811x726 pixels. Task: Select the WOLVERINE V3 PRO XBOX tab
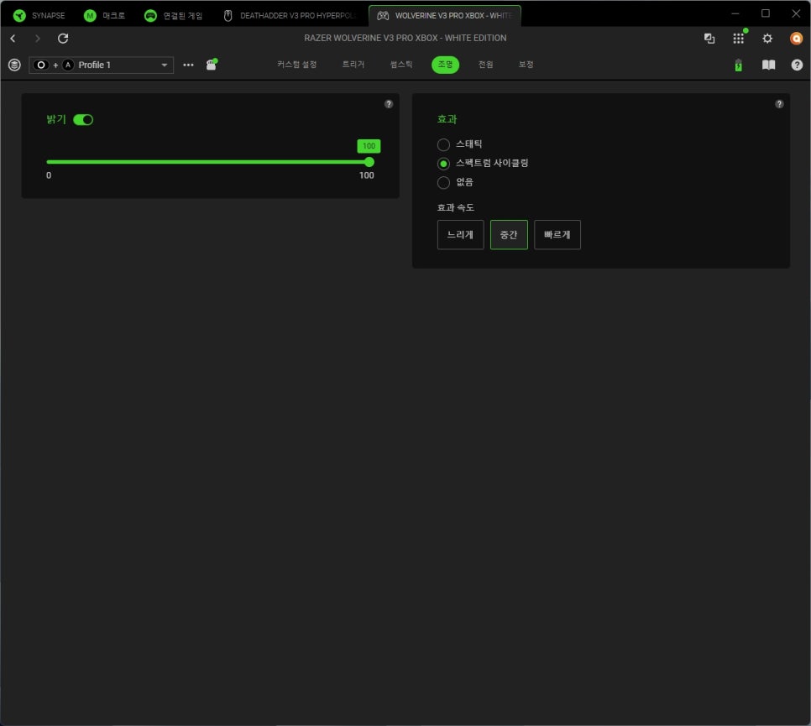click(445, 15)
